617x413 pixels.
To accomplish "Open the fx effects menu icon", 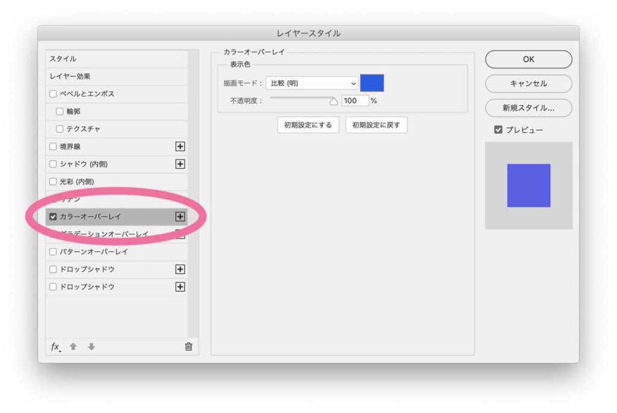I will (55, 347).
